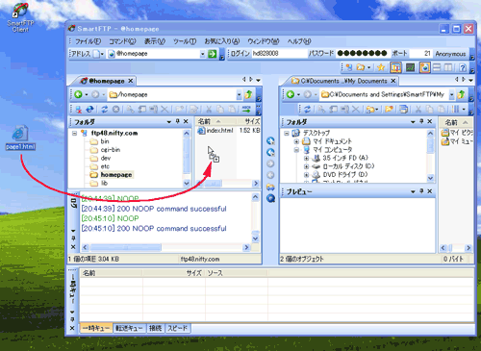The image size is (481, 351).
Task: Refresh the remote /homepage listing
Action: 105,110
